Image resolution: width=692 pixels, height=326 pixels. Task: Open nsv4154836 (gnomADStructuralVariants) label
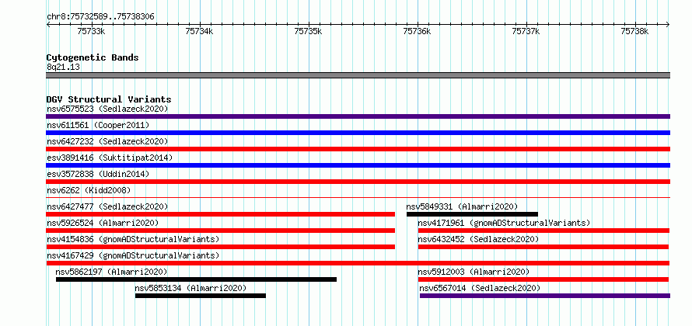coord(133,239)
